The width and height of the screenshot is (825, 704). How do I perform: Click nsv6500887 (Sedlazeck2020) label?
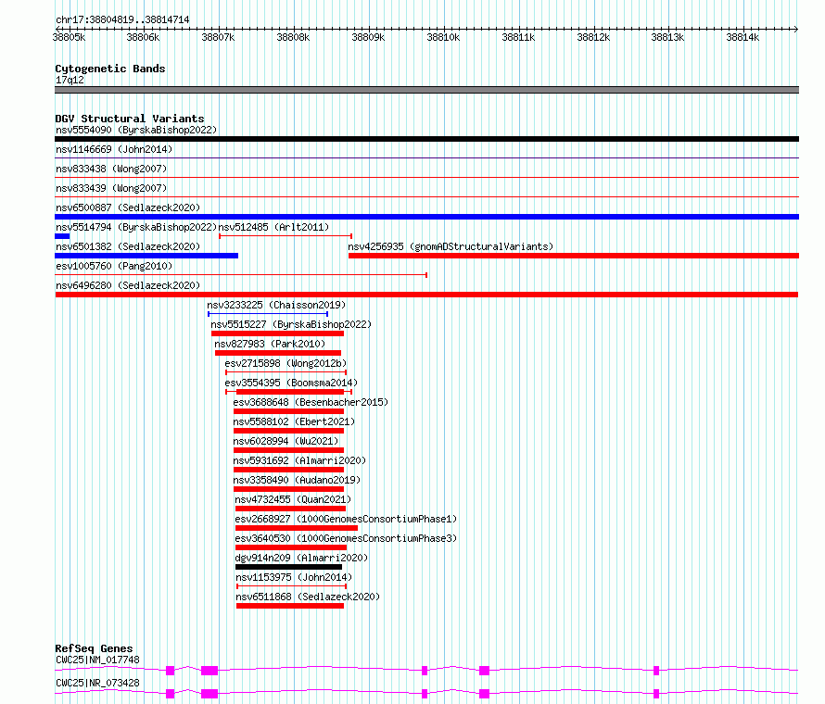(x=128, y=207)
